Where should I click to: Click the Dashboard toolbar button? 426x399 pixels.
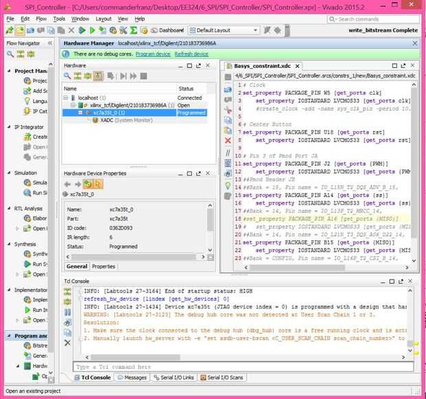click(167, 30)
